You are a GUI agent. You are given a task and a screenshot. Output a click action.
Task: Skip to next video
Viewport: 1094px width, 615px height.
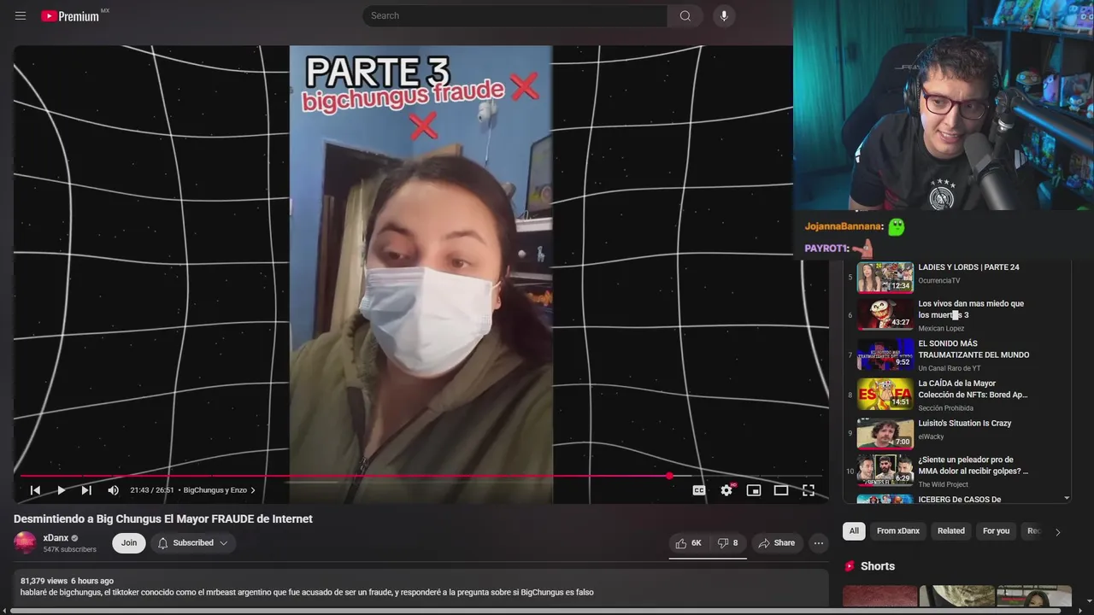pos(86,490)
